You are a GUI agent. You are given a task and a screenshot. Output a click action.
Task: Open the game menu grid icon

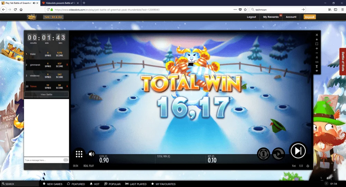(79, 154)
